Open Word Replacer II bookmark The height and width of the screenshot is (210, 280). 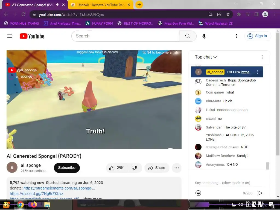coord(215,24)
